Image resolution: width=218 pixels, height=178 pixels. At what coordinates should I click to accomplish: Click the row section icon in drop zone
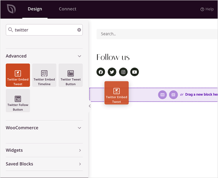173,95
